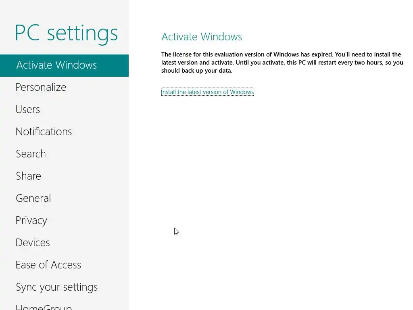Click the expired license message paragraph

click(282, 63)
